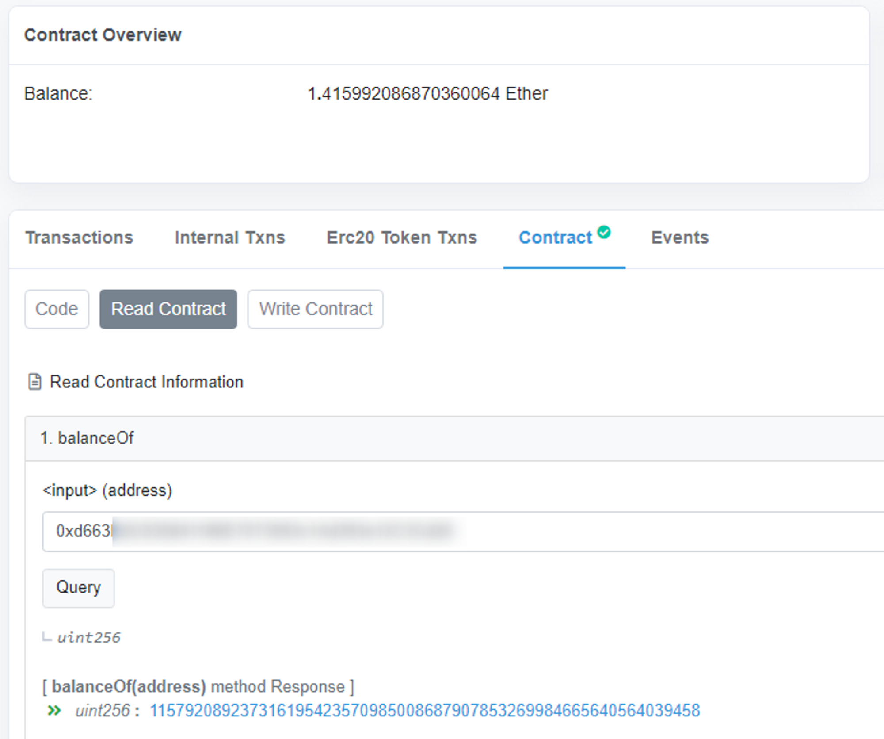
Task: Click the Read Contract Information heading text
Action: (146, 382)
